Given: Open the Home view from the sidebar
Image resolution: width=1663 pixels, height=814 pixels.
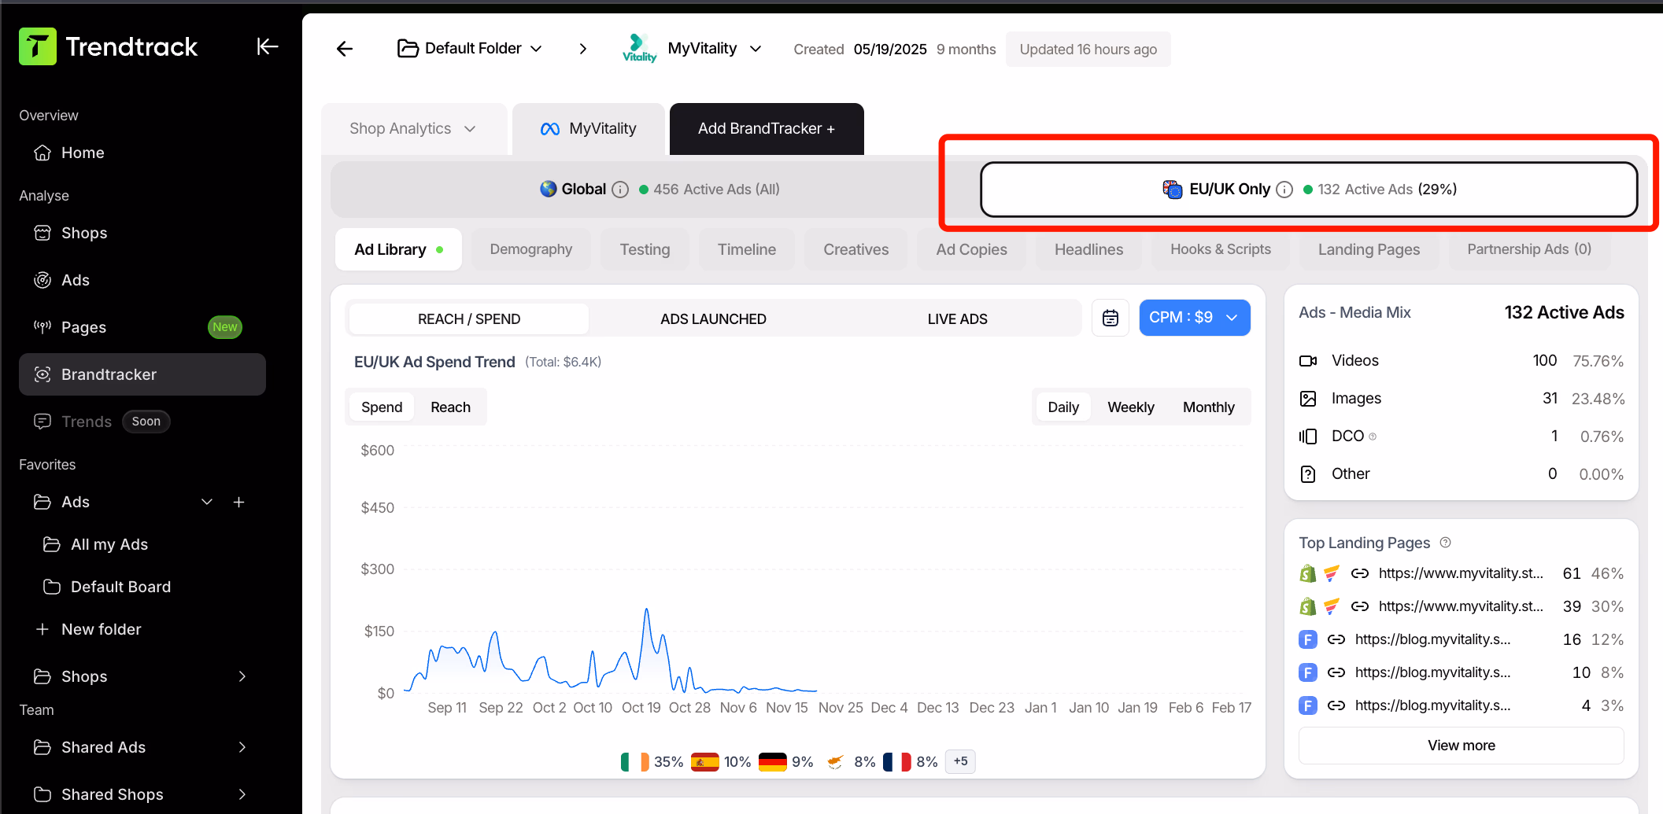Looking at the screenshot, I should [x=82, y=153].
